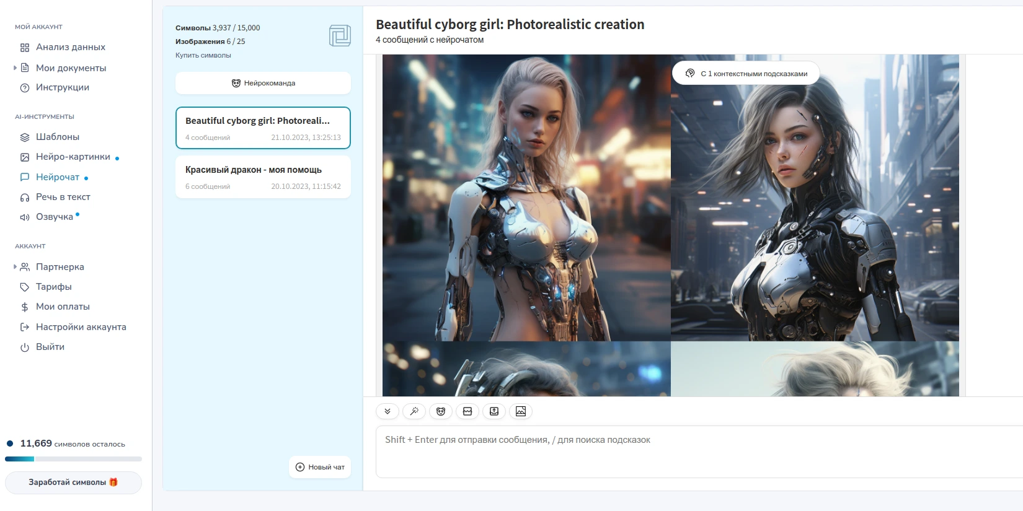Click the square logo icon in chat panel

pyautogui.click(x=340, y=36)
